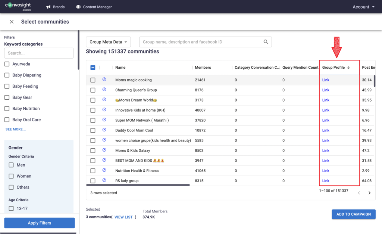Close the Select communities panel with X

tap(12, 22)
